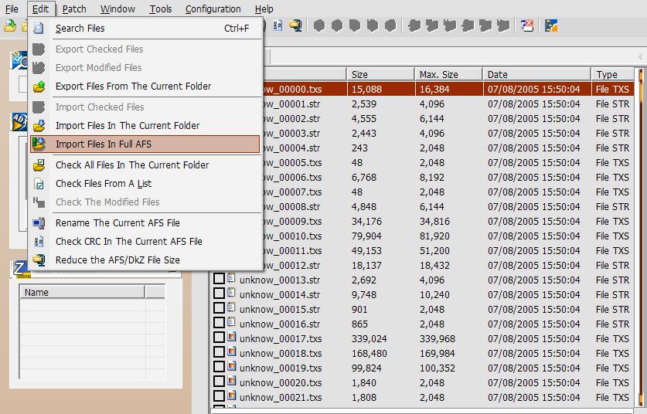Open the Tools menu

pos(161,9)
